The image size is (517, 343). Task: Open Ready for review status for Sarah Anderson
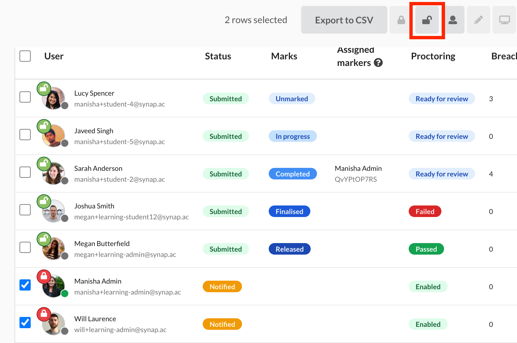click(442, 174)
